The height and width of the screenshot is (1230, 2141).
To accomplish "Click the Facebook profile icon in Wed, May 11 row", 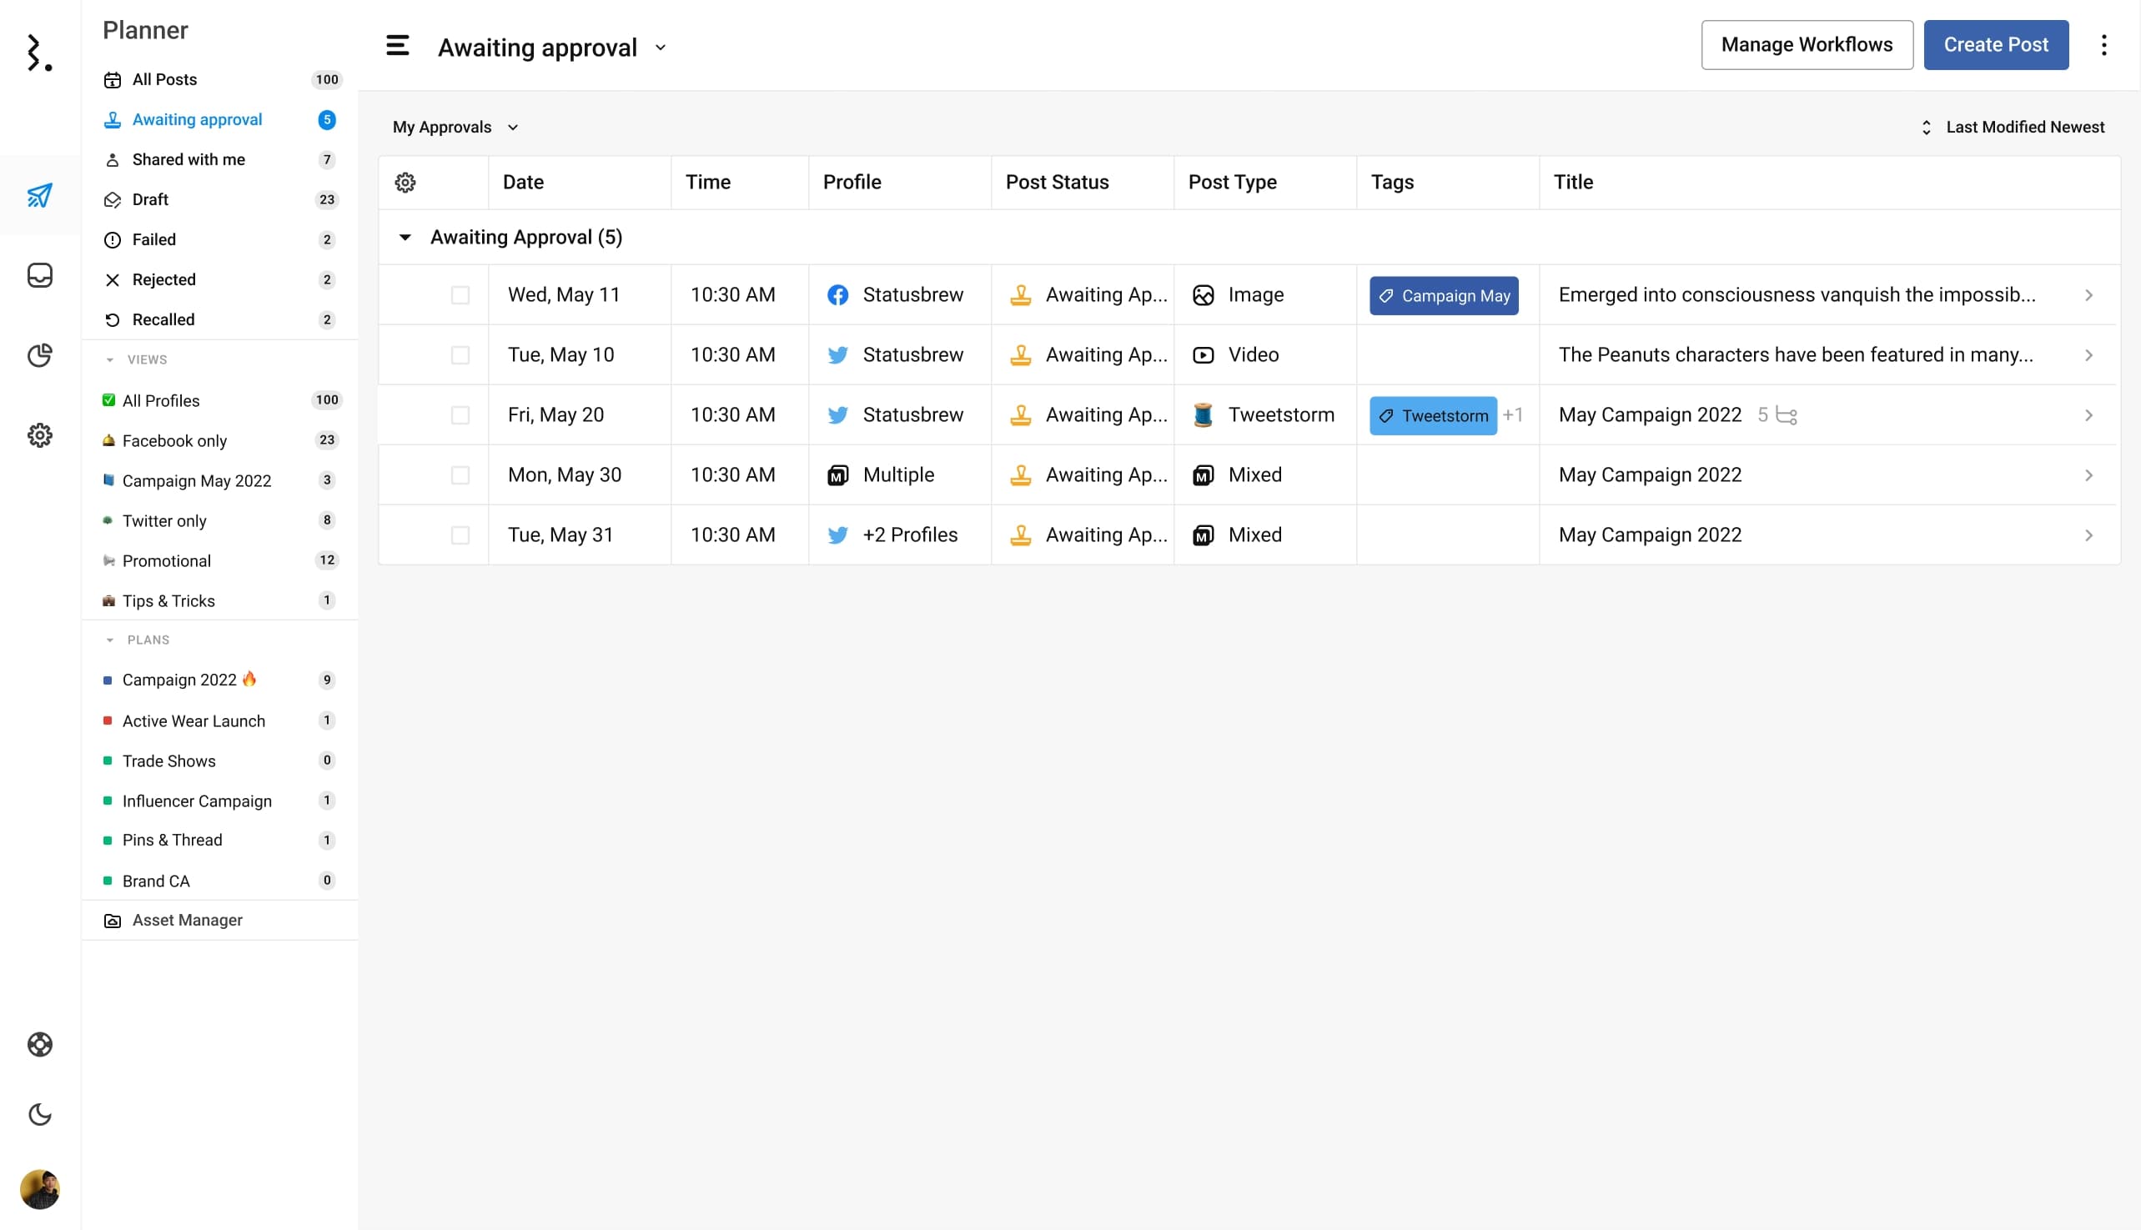I will pos(837,295).
